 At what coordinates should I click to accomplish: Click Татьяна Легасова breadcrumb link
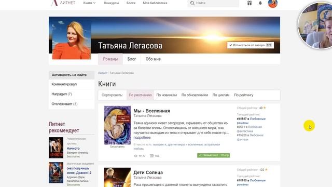pos(122,73)
